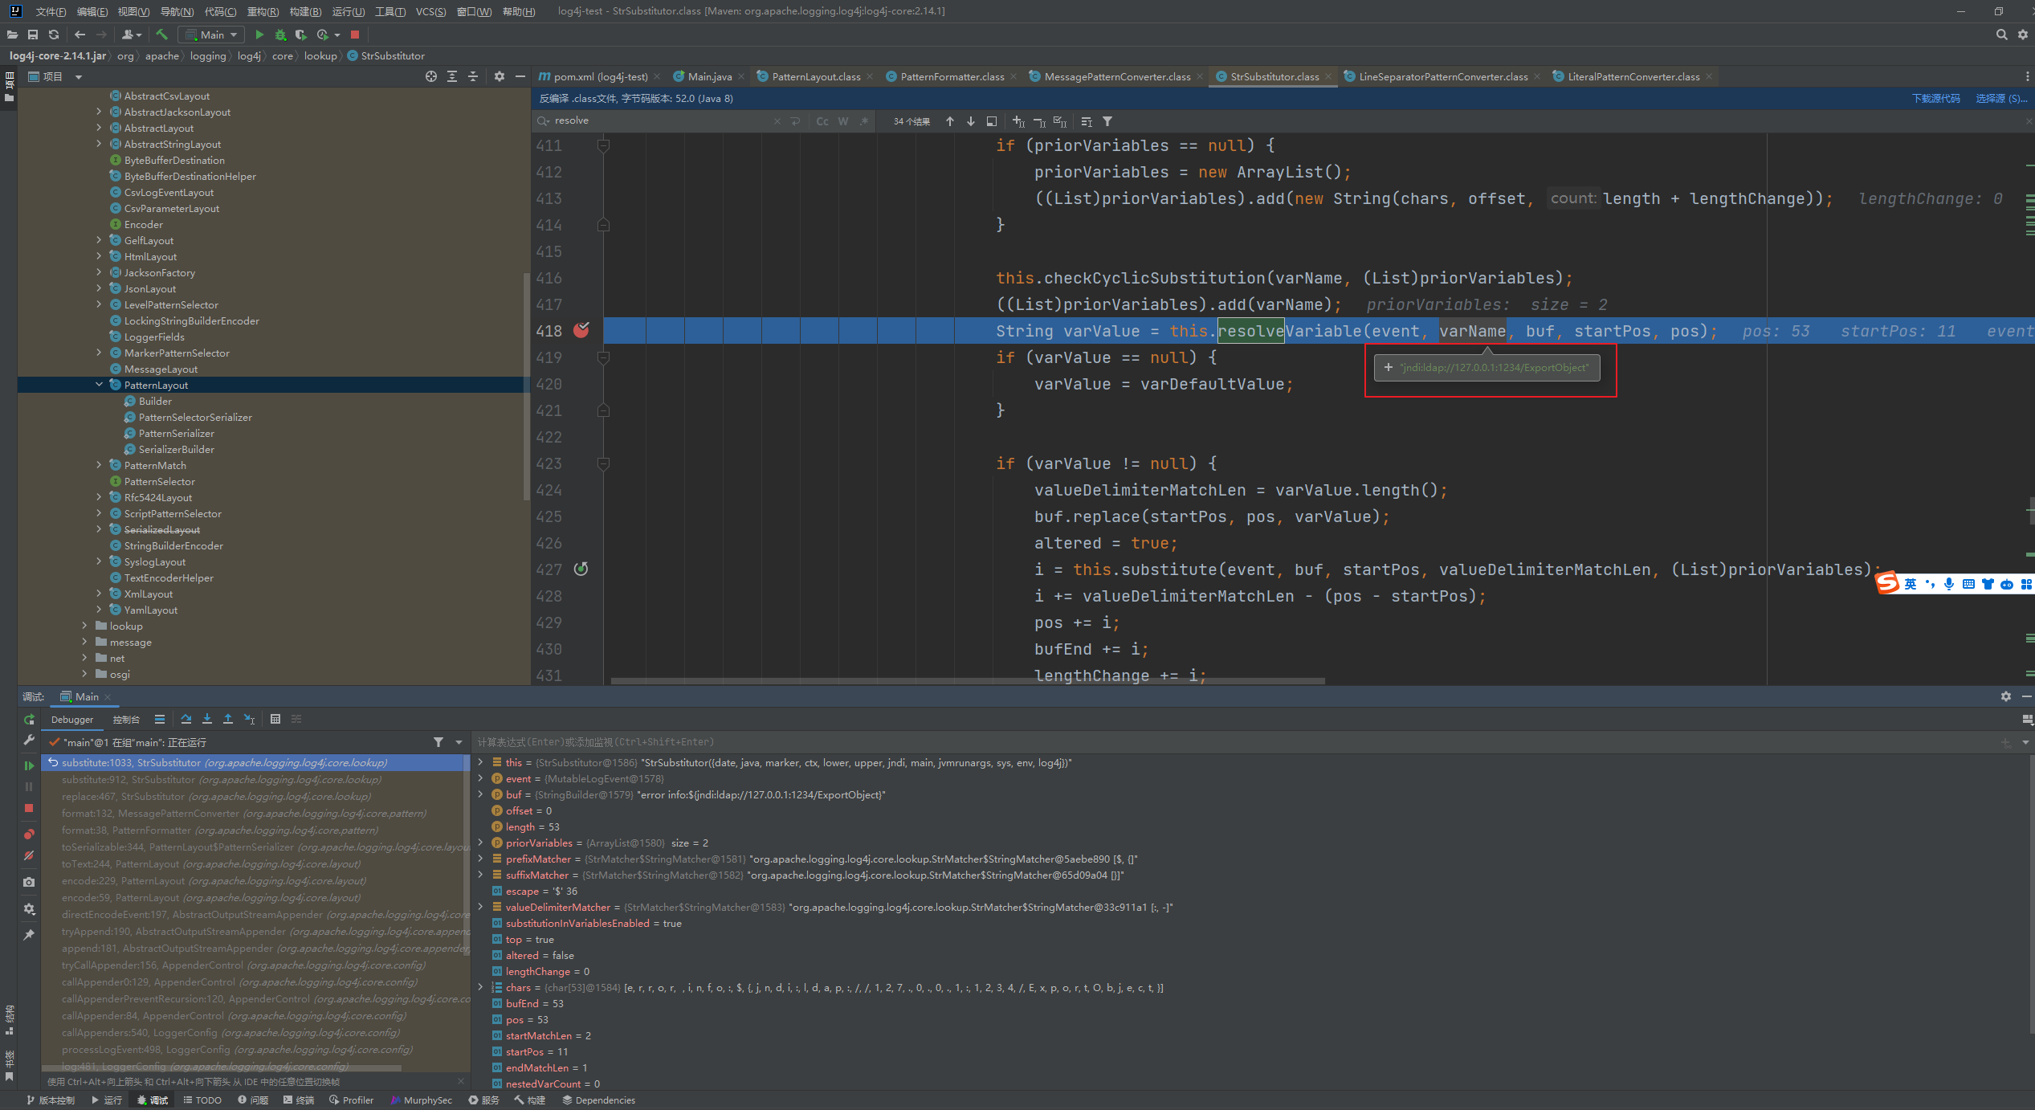Build project with the hammer icon
Viewport: 2035px width, 1110px height.
pos(161,35)
